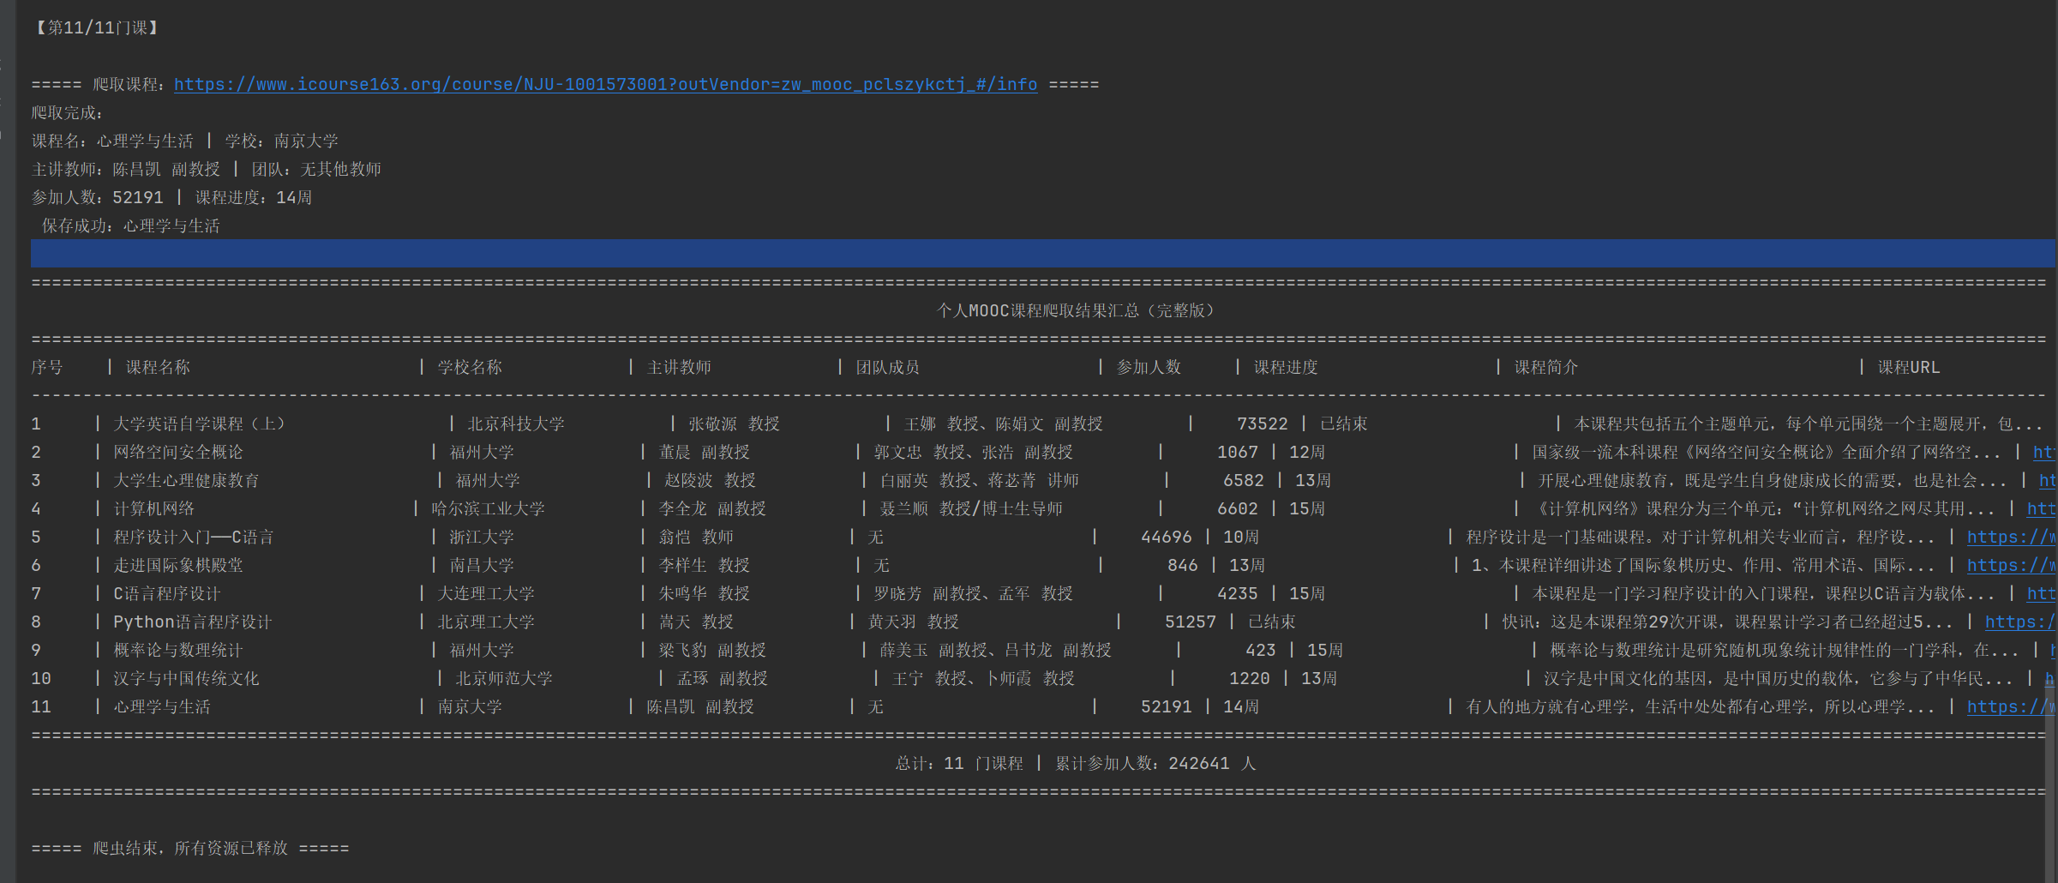
Task: Select course name C语言程序设计 in row 7
Action: click(x=167, y=593)
